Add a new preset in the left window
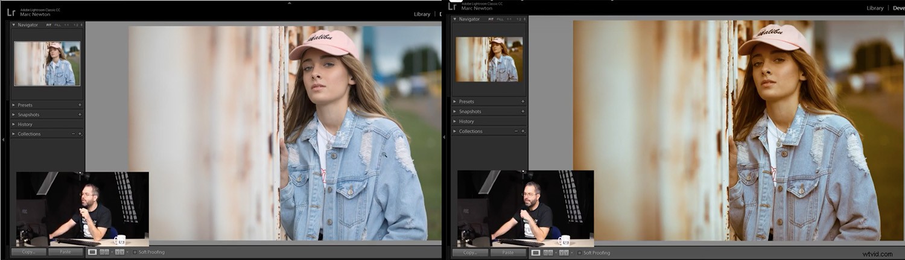905x260 pixels. pos(80,105)
